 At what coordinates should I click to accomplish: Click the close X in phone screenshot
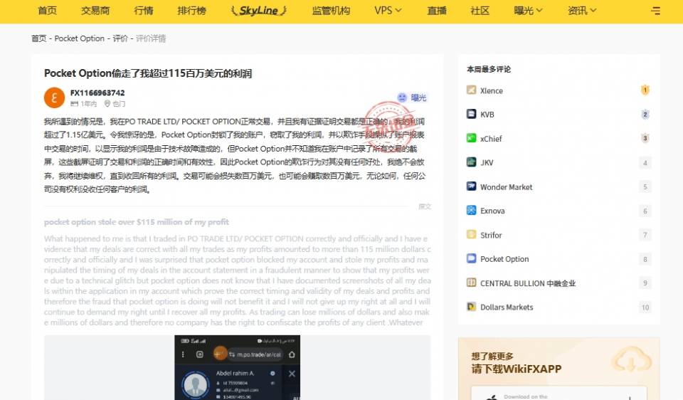[x=292, y=374]
